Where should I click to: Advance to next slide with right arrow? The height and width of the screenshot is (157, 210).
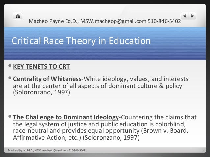(x=192, y=16)
